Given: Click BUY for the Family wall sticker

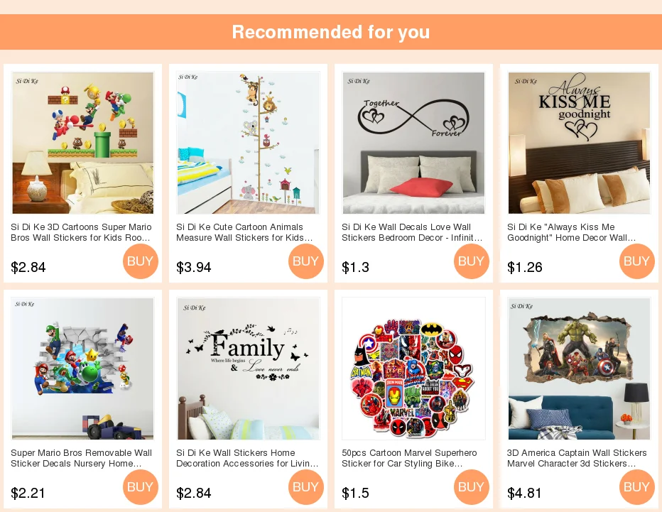Looking at the screenshot, I should (305, 487).
